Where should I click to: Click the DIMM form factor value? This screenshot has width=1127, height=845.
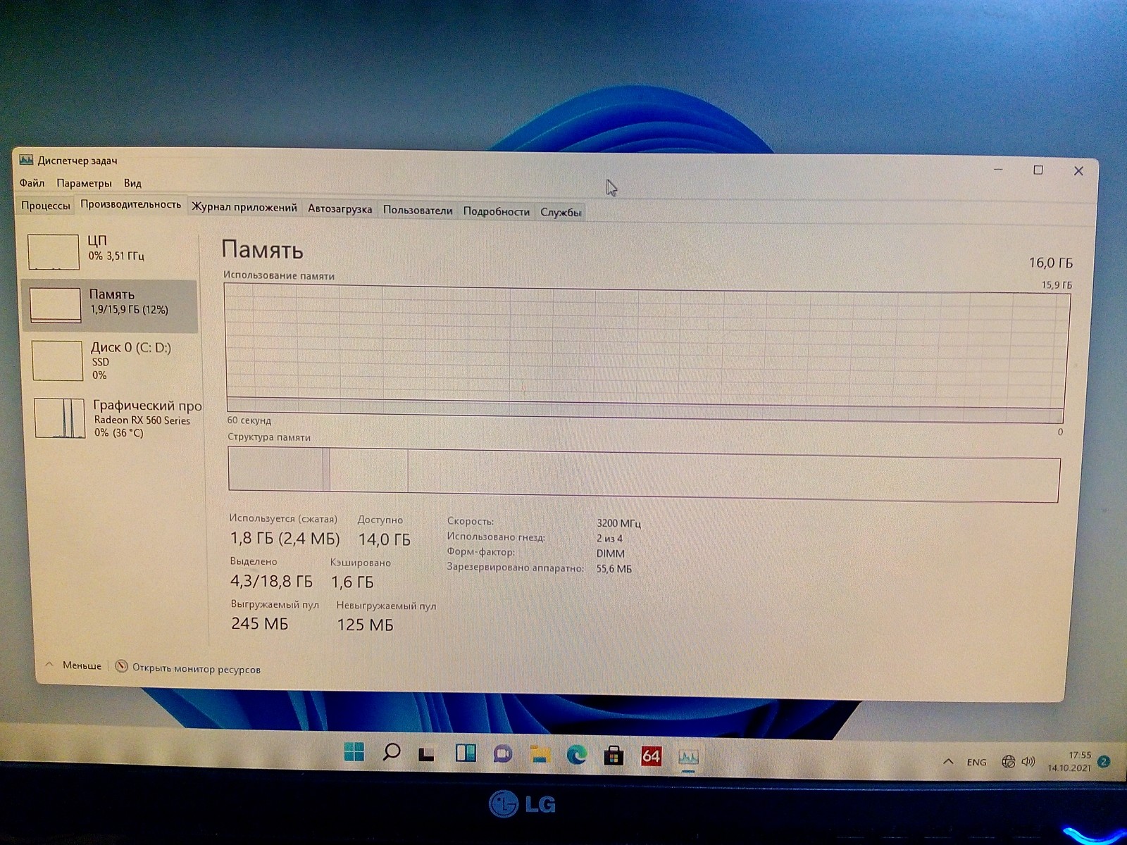coord(610,553)
